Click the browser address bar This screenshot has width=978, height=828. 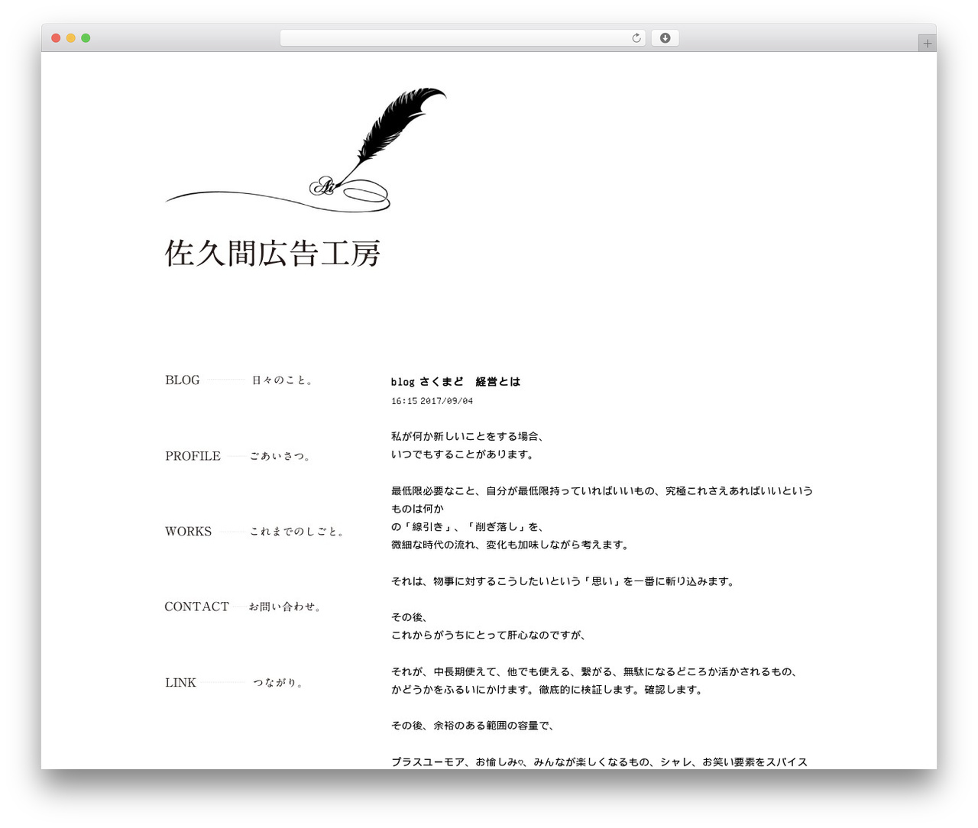coord(463,38)
